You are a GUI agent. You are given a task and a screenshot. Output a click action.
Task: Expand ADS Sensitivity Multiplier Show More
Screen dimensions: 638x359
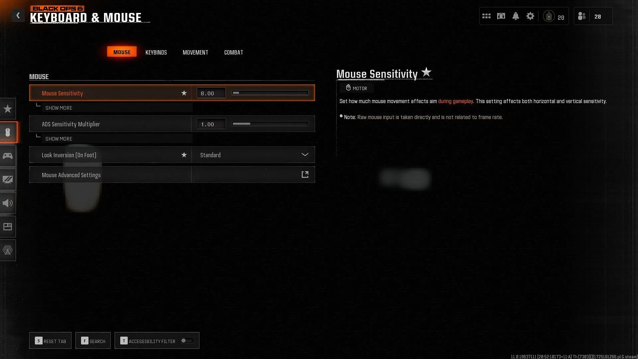click(x=59, y=139)
